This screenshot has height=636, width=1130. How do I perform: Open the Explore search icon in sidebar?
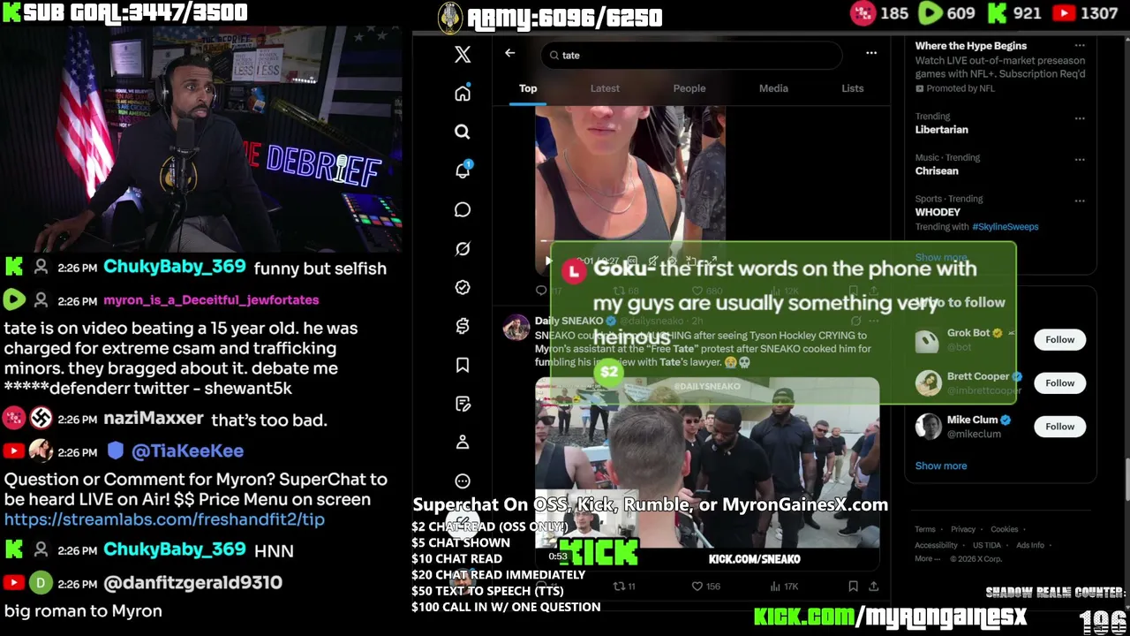(x=463, y=132)
